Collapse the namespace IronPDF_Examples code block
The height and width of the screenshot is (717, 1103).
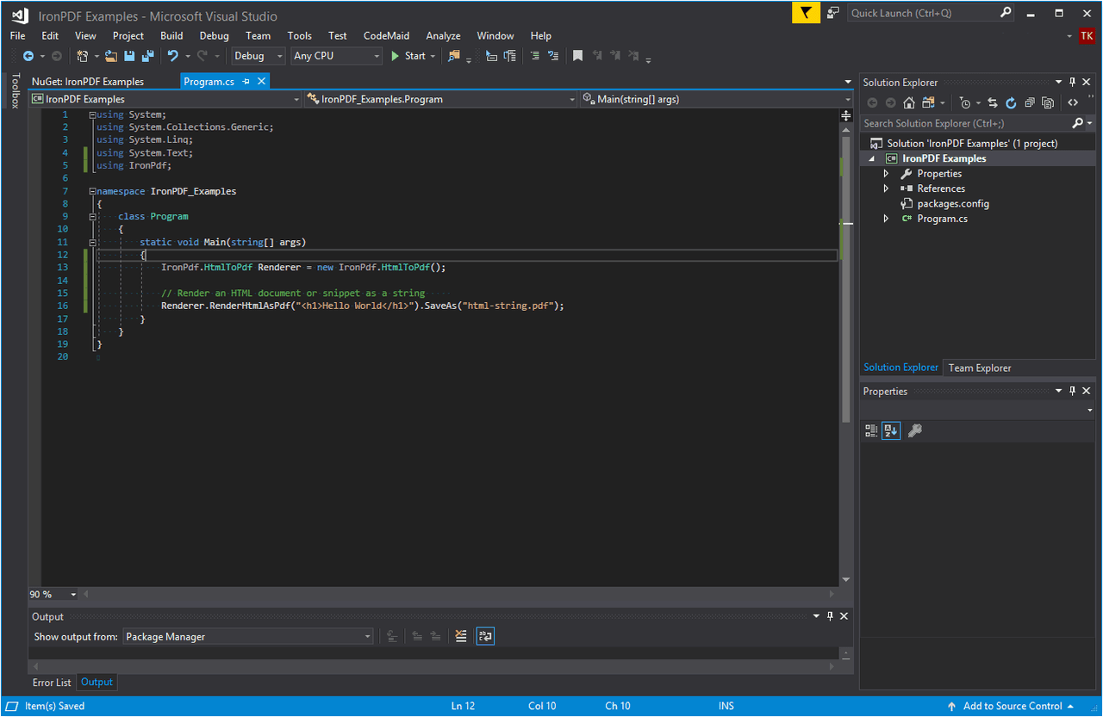click(92, 191)
